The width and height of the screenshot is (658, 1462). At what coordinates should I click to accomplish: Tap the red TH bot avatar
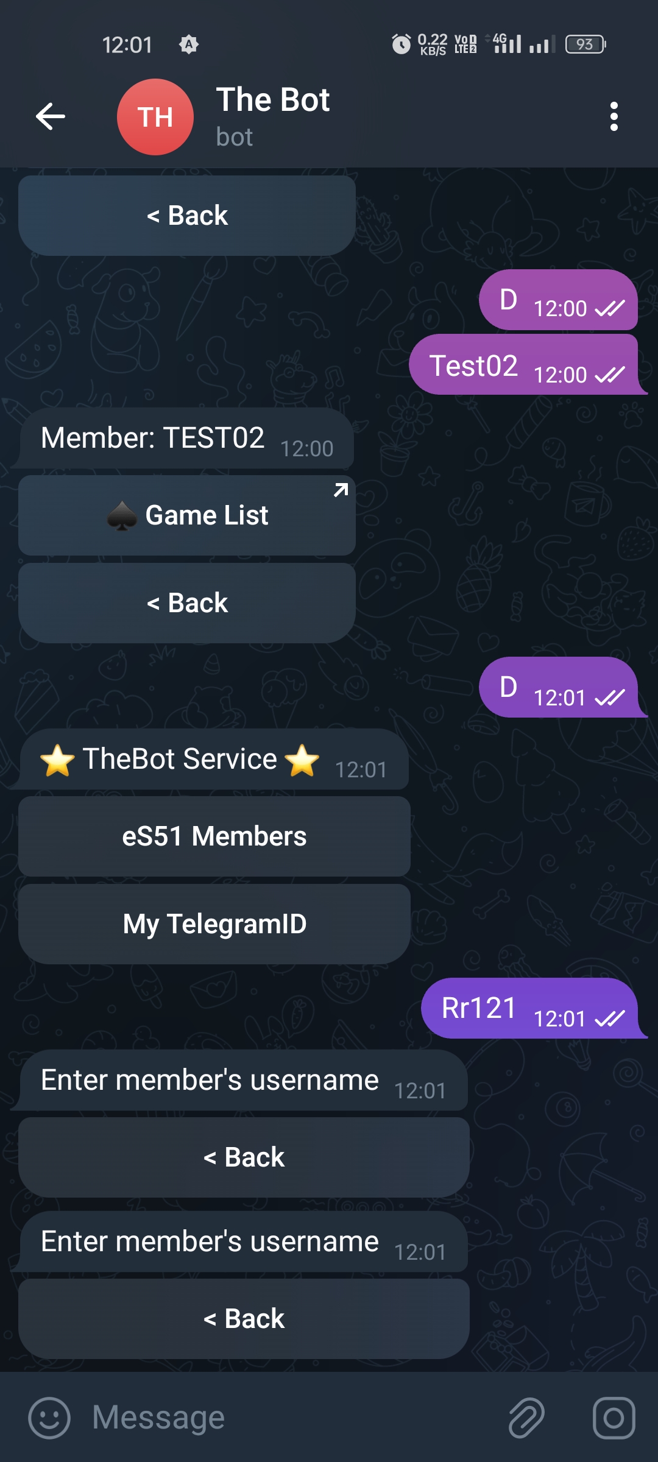pyautogui.click(x=155, y=116)
